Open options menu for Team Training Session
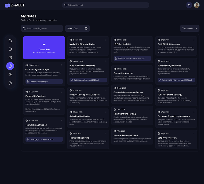The height and width of the screenshot is (184, 204). [x=62, y=121]
